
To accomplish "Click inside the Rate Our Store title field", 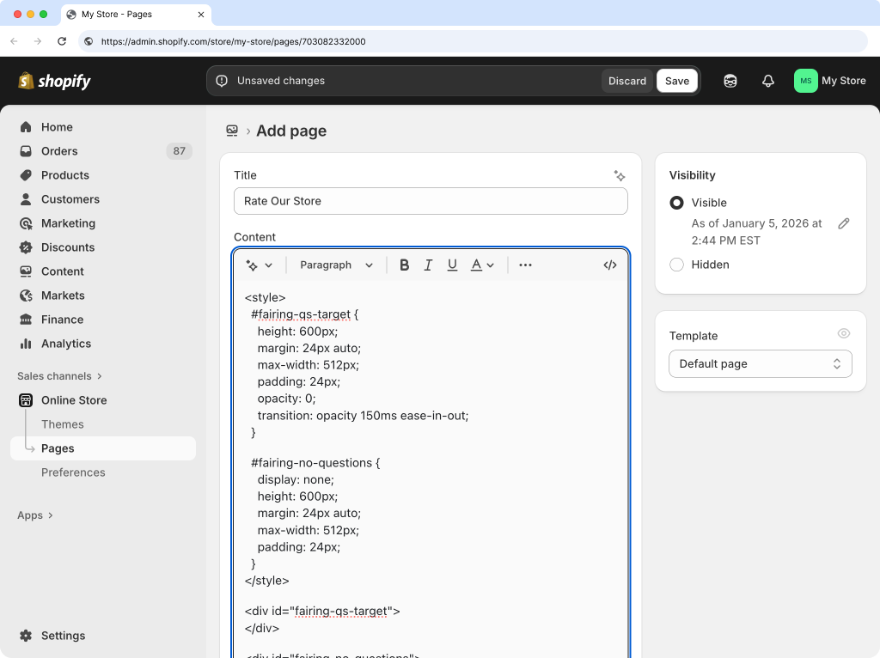I will [x=431, y=201].
